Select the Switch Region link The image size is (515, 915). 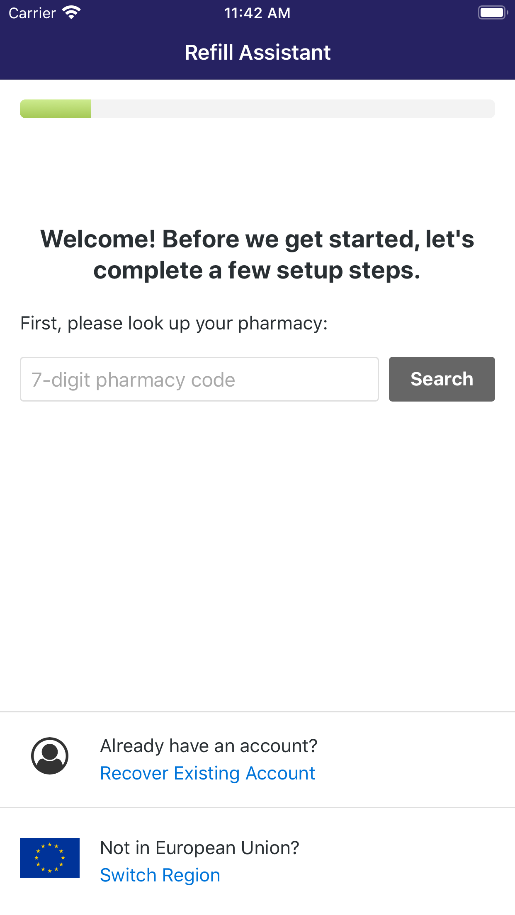(x=160, y=875)
